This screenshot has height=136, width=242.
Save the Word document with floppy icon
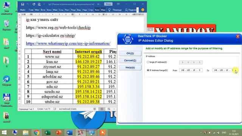click(23, 4)
